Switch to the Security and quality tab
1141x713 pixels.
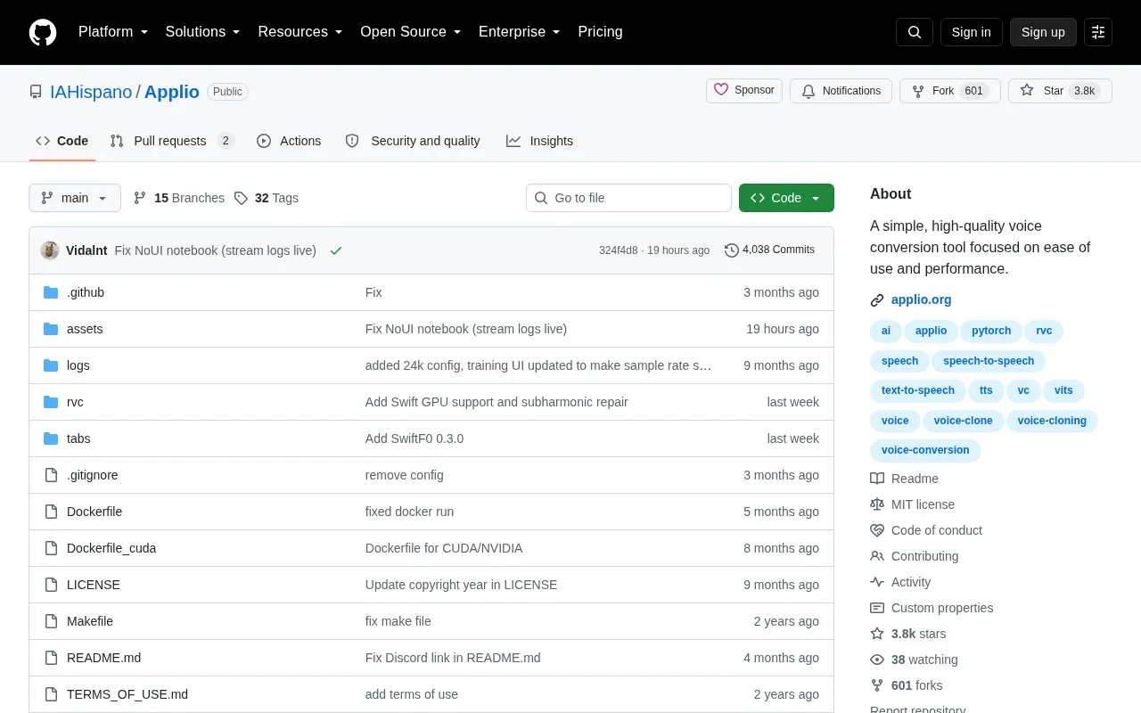click(x=413, y=141)
